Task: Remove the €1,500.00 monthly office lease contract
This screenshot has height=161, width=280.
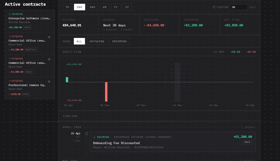Action: tap(49, 37)
